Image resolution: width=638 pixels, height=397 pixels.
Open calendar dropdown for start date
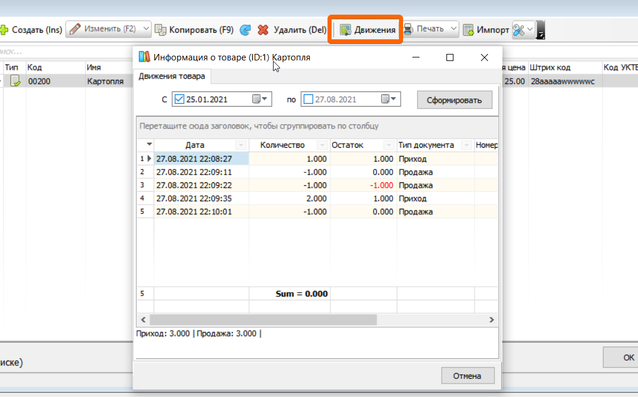click(x=260, y=99)
